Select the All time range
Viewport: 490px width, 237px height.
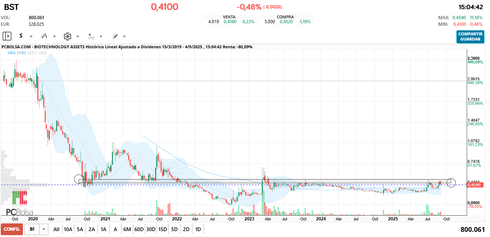56,229
